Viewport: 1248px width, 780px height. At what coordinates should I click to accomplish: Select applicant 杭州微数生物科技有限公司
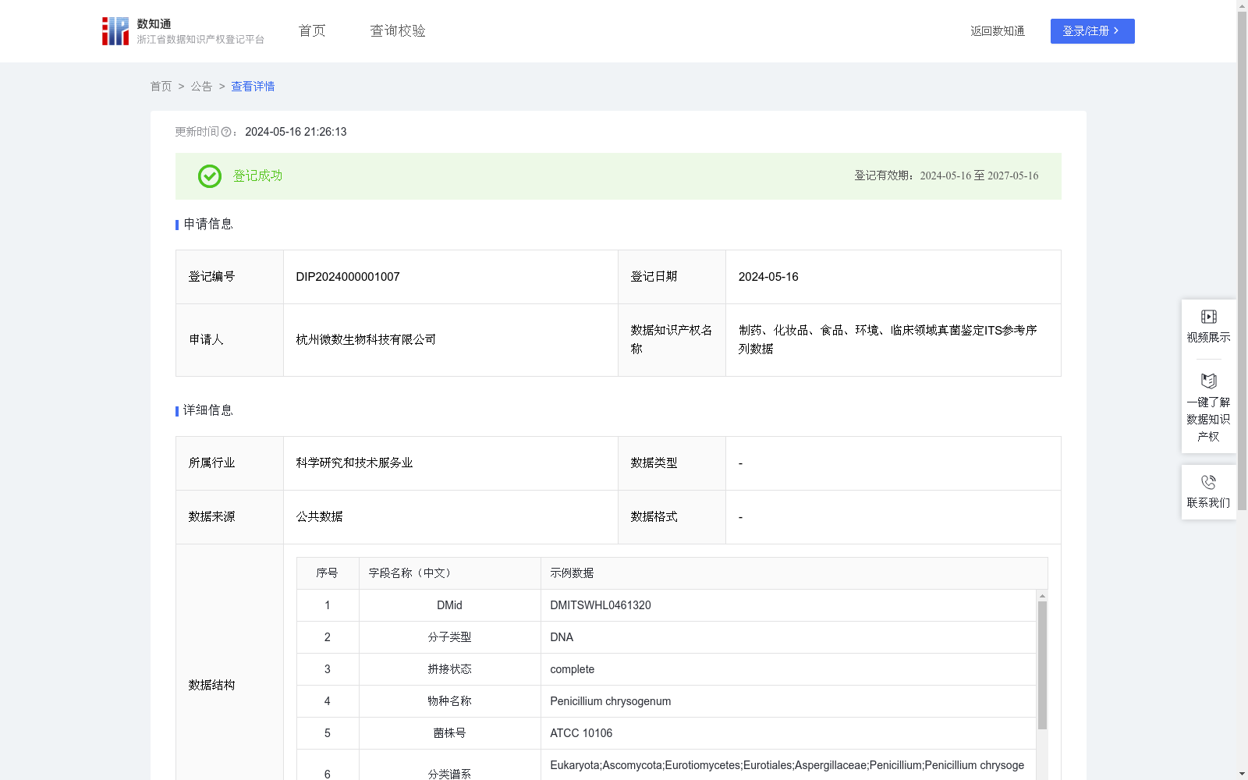(x=366, y=340)
